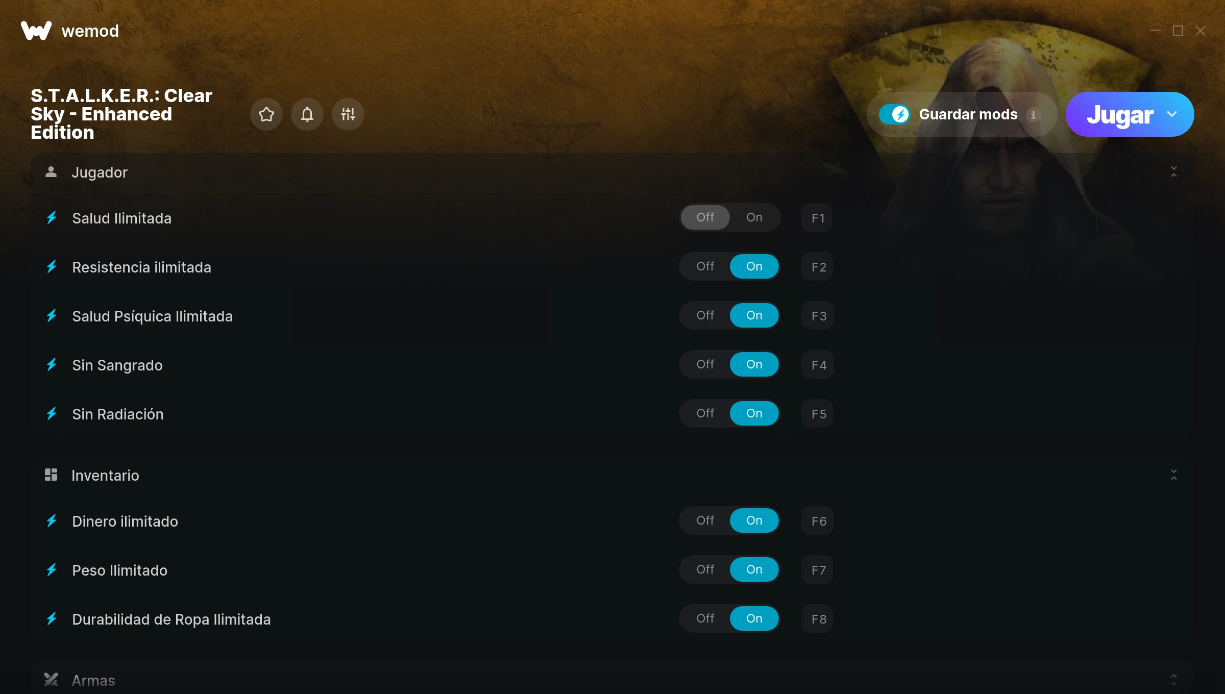Open the Jugar dropdown arrow

1172,114
